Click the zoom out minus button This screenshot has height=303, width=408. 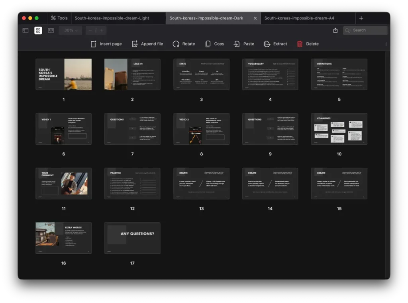coord(90,30)
